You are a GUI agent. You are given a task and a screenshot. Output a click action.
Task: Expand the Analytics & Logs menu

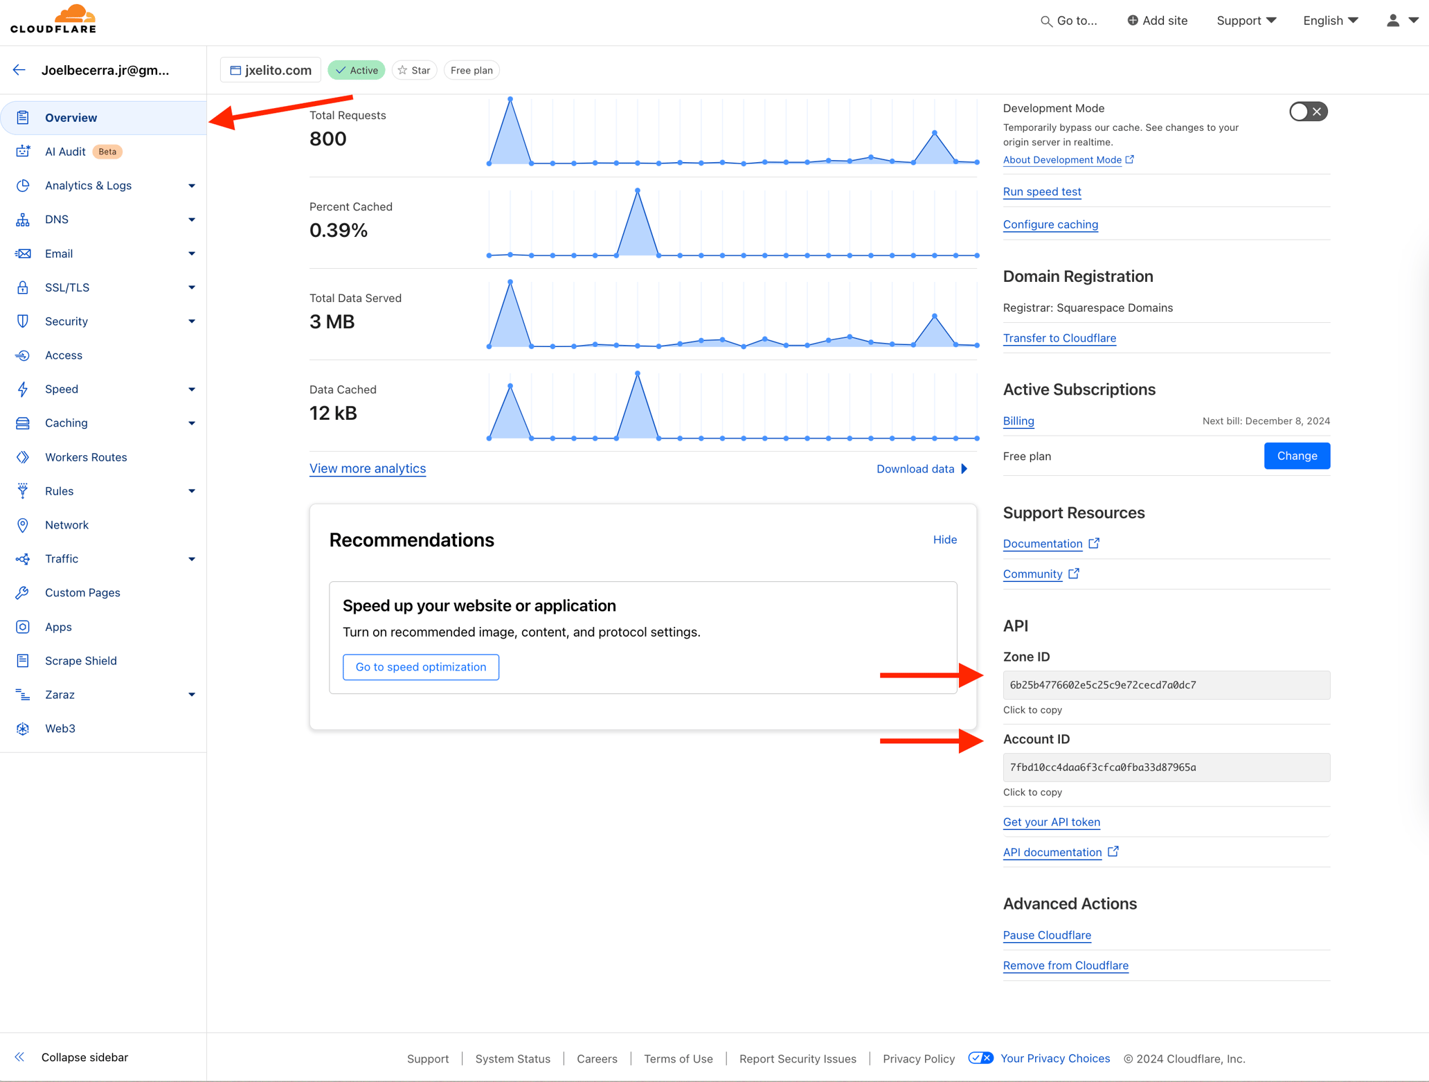click(192, 186)
